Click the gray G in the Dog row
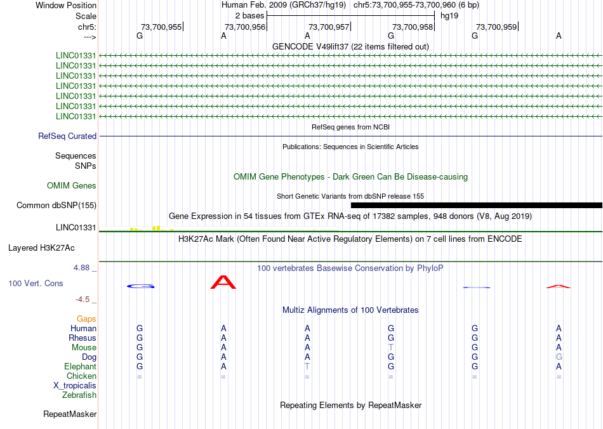The height and width of the screenshot is (429, 603). [559, 357]
